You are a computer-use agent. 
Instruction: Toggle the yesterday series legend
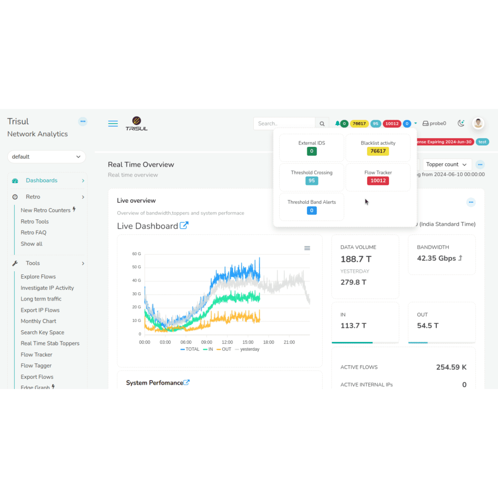click(247, 349)
